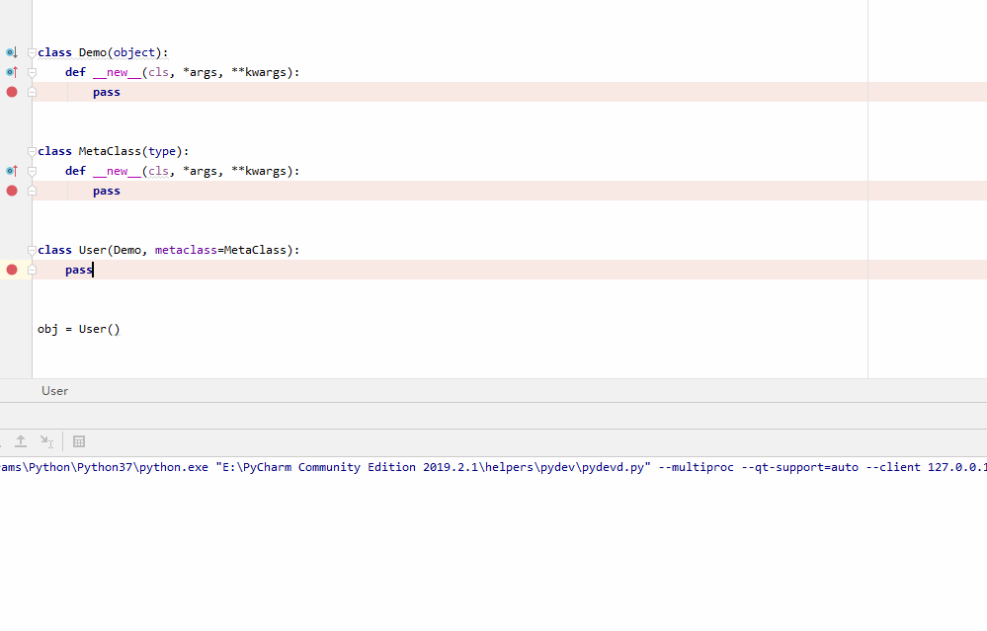Remove the breakpoint on Demo's pass line

12,92
